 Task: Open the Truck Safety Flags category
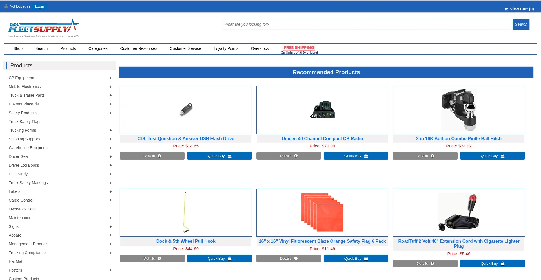[25, 122]
